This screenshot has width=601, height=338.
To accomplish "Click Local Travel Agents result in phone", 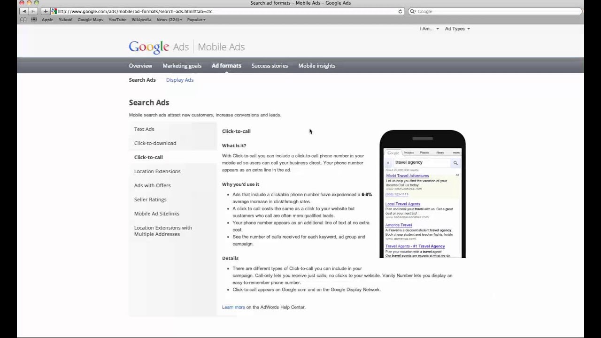I will 402,204.
